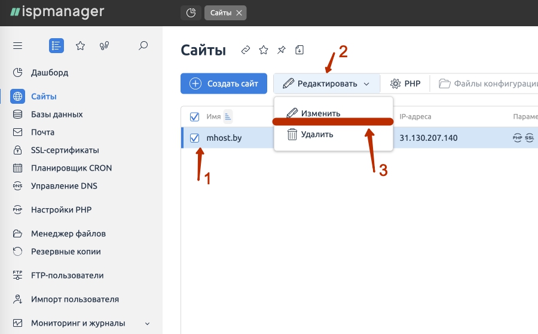Sort by Имя column sort icon
Viewport: 538px width, 334px height.
[228, 117]
